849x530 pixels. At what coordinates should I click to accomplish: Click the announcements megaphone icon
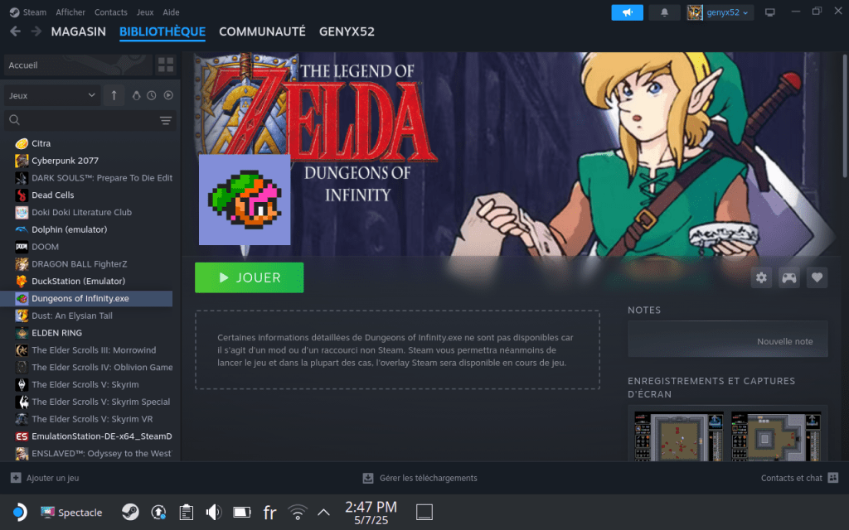pyautogui.click(x=627, y=12)
